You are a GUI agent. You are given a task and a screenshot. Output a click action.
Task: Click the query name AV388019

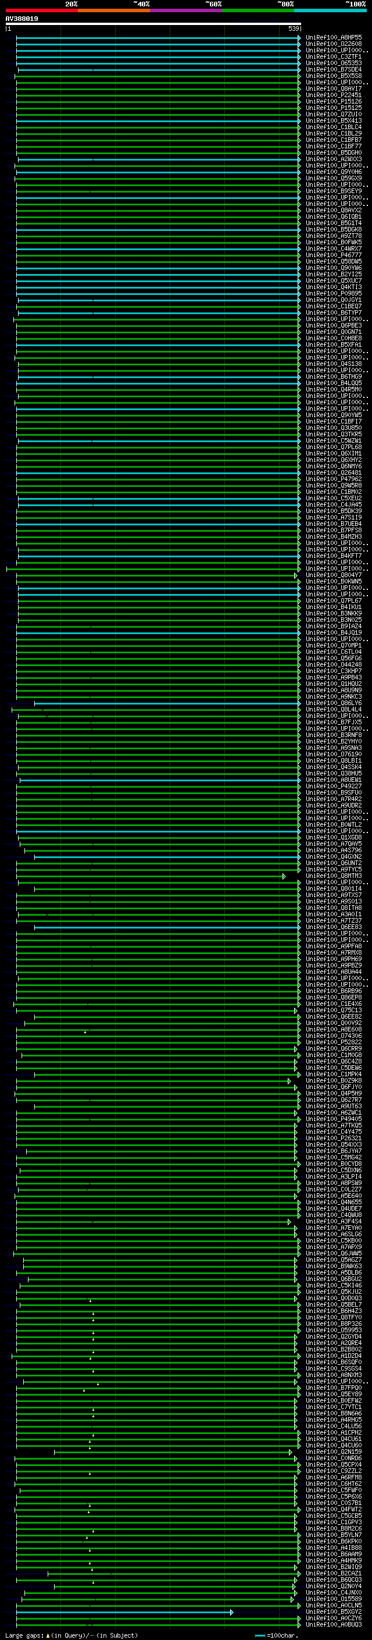(22, 19)
